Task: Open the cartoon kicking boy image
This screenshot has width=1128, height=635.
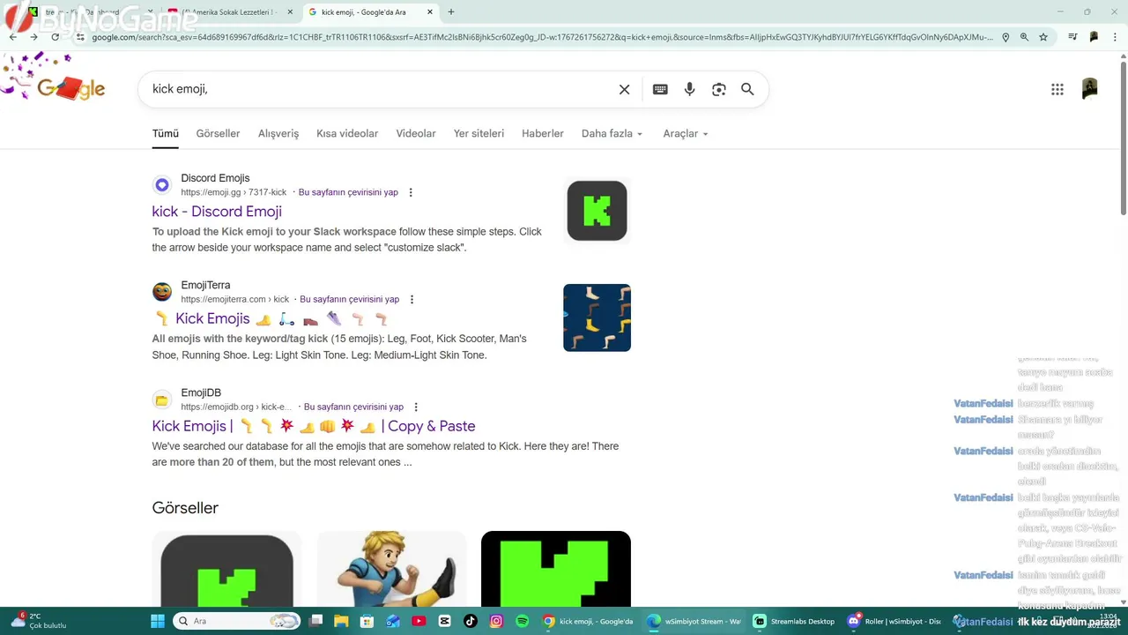Action: coord(391,569)
